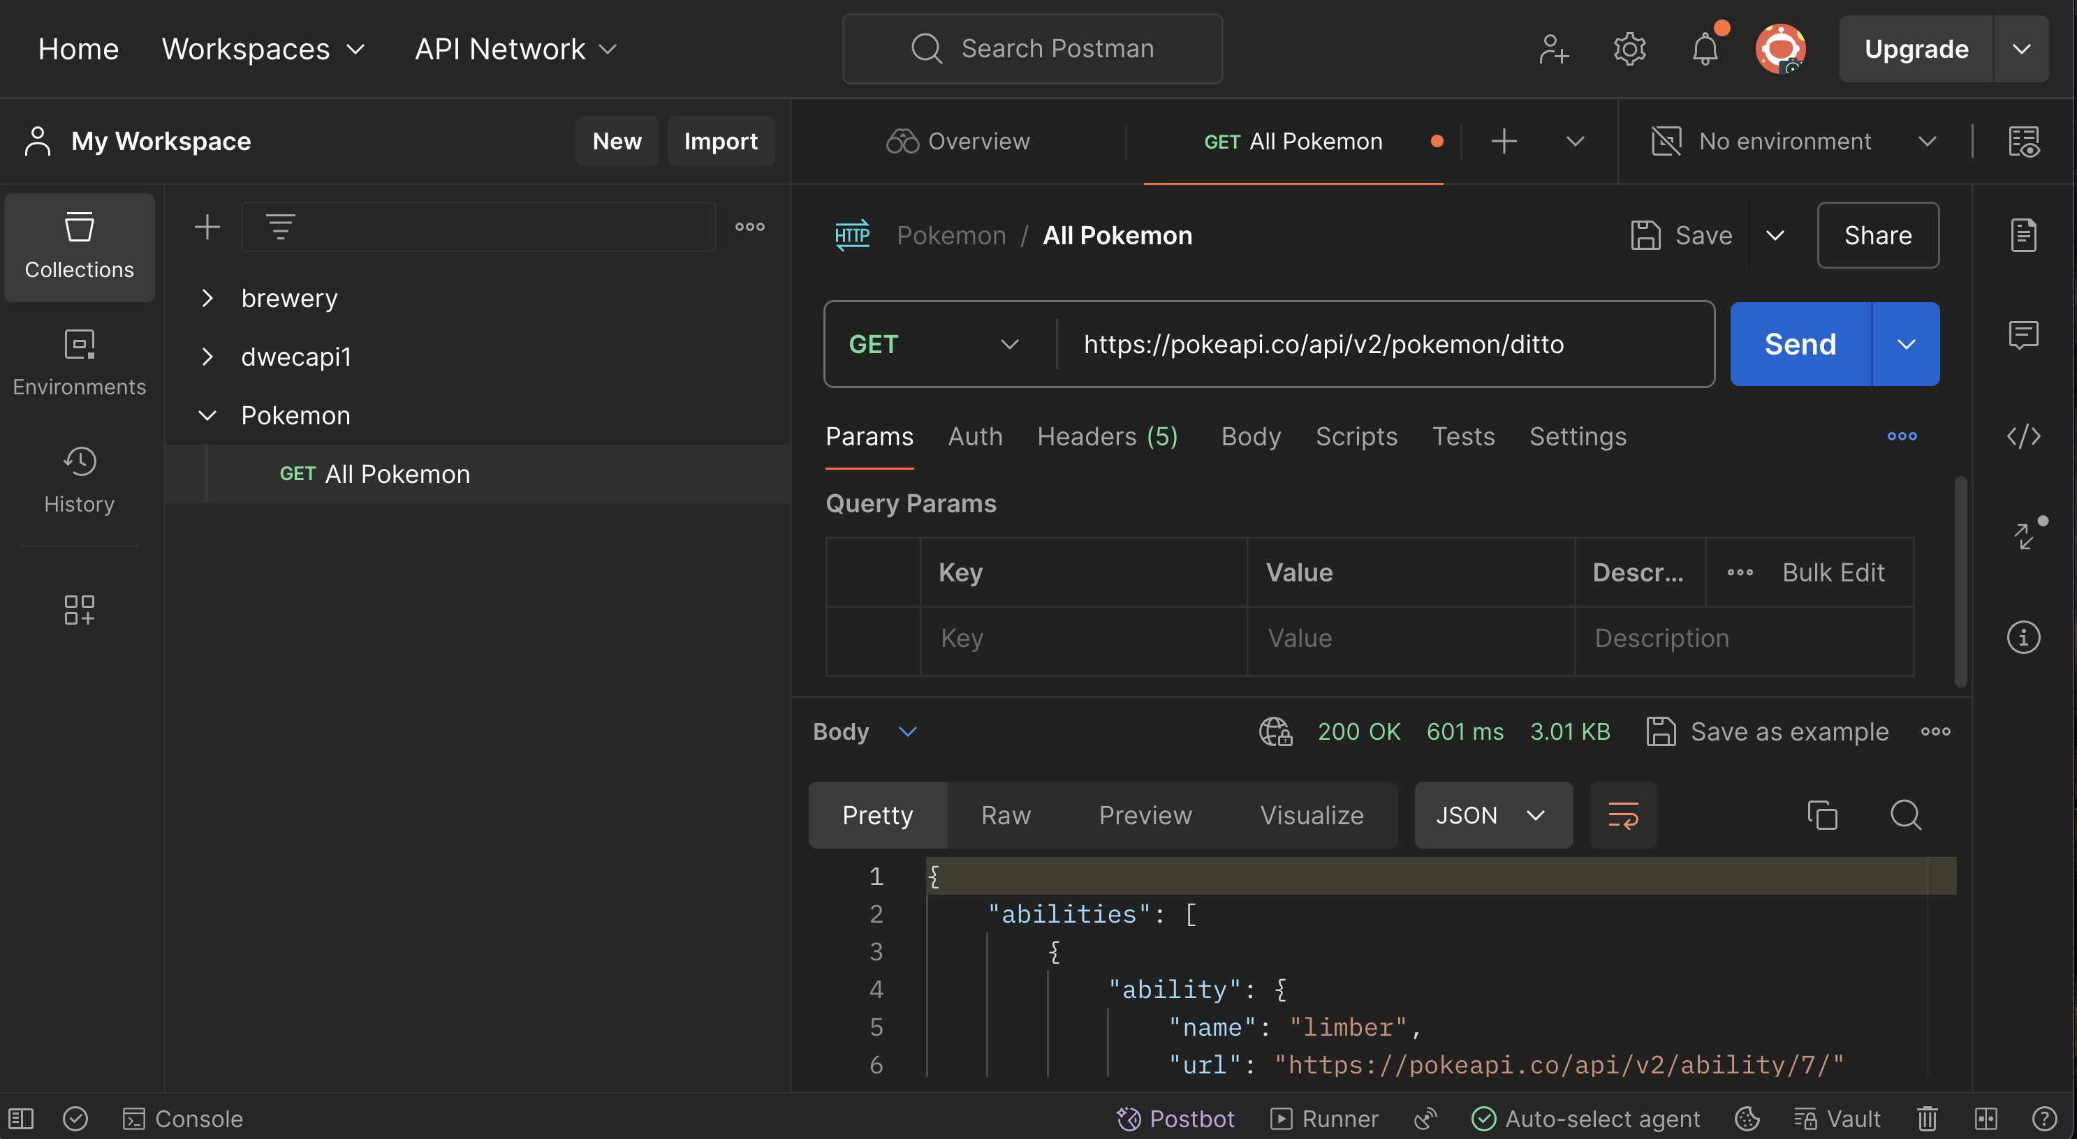Switch response view to Preview
This screenshot has height=1139, width=2077.
[x=1145, y=815]
